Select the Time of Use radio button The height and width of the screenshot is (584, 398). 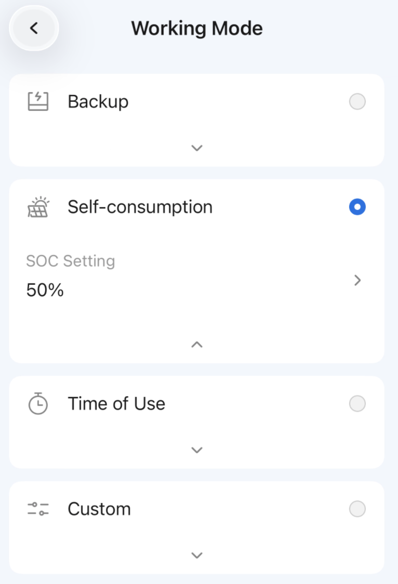click(x=357, y=404)
